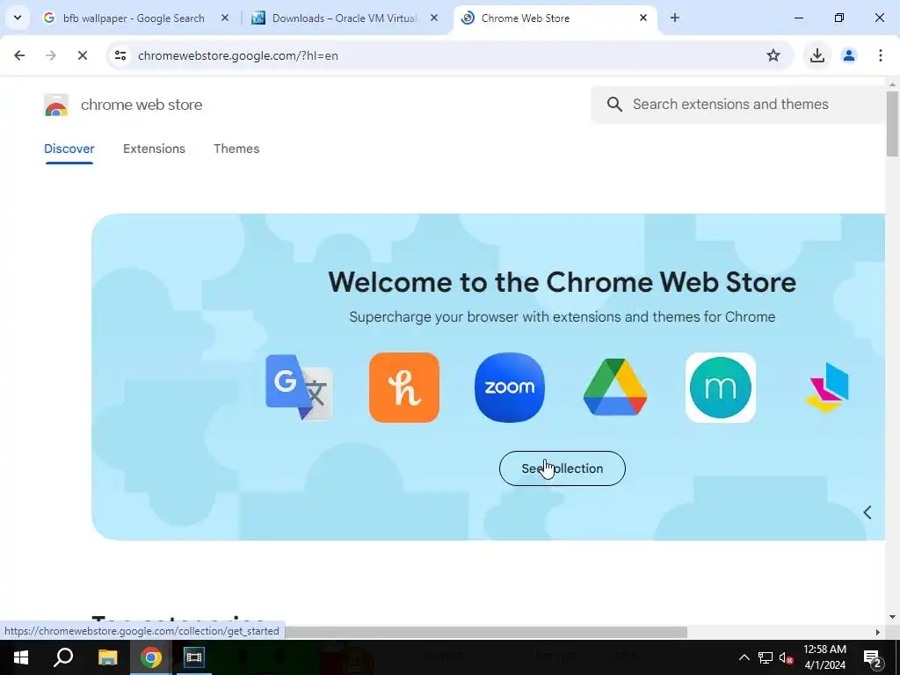Switch to the Downloads – Oracle VM VirtualBox tab
Image resolution: width=900 pixels, height=675 pixels.
344,18
